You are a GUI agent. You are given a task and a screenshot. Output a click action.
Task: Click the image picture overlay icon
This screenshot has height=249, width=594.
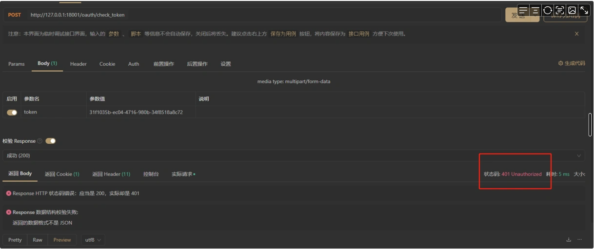[x=572, y=10]
